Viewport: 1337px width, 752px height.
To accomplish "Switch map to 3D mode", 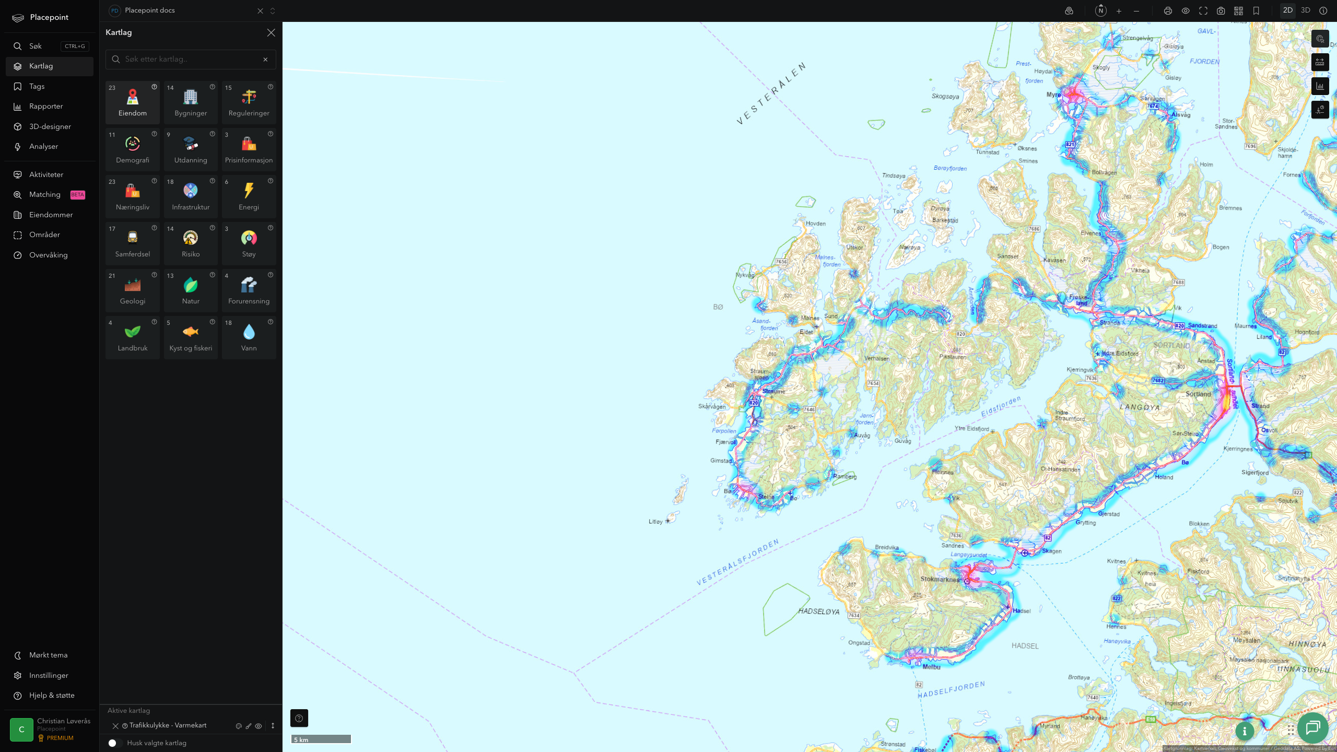I will [1305, 10].
